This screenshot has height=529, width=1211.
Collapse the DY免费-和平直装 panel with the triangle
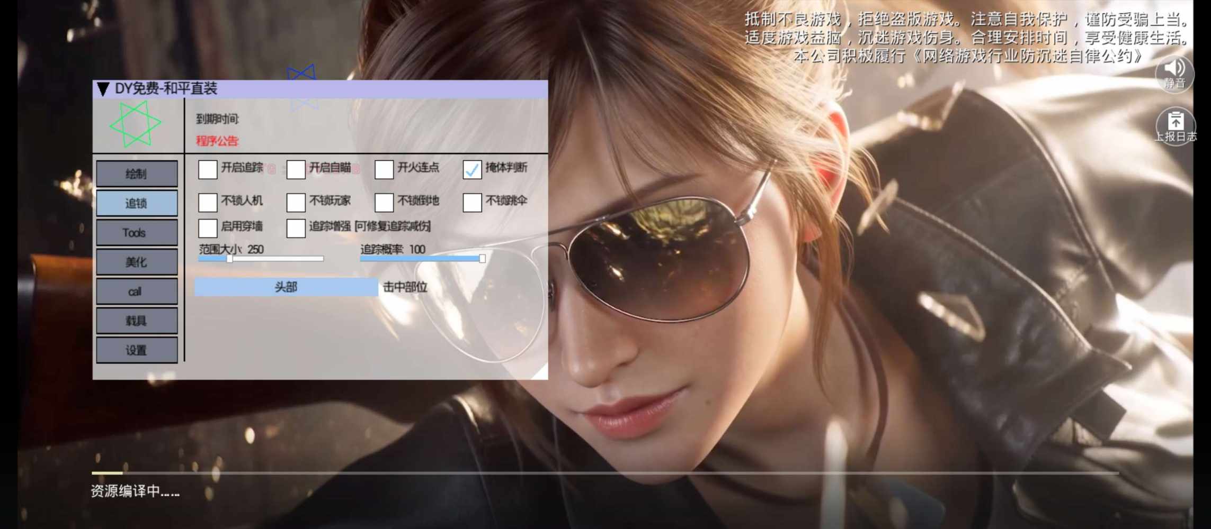click(x=103, y=89)
